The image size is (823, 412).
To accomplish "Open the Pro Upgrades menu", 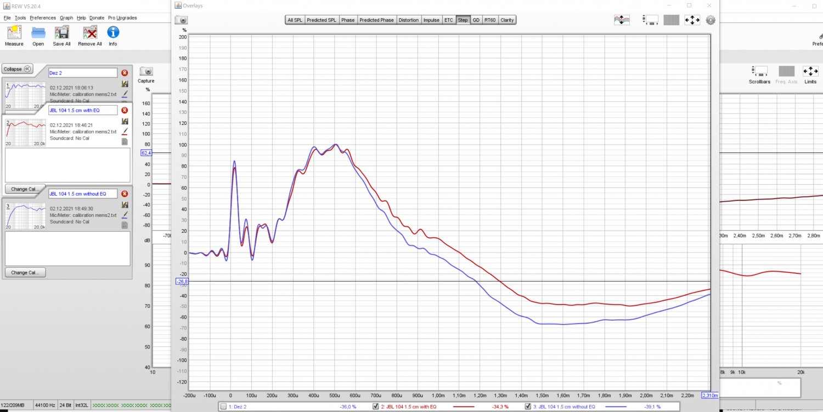I will point(122,18).
